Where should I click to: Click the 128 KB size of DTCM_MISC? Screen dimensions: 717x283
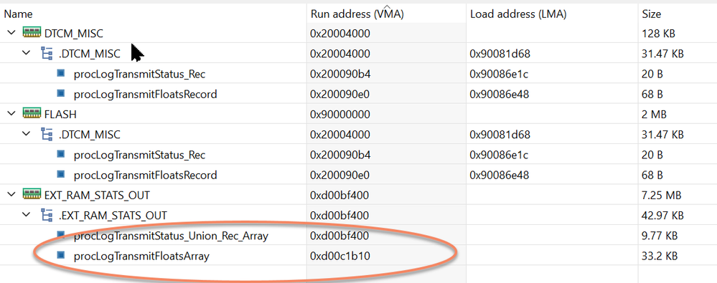pos(658,34)
